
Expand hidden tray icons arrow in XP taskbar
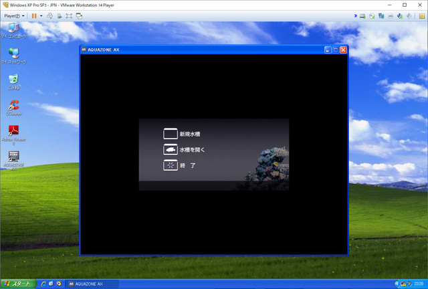pyautogui.click(x=397, y=284)
